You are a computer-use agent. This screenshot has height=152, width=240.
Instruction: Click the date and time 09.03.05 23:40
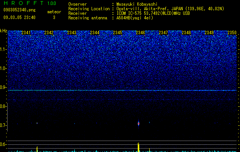[x=19, y=17]
